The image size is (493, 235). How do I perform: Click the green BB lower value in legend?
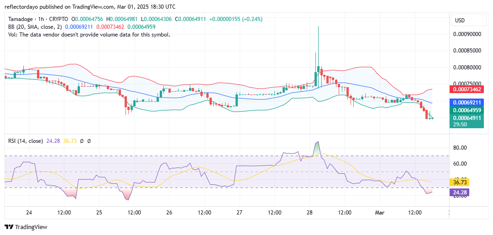141,27
